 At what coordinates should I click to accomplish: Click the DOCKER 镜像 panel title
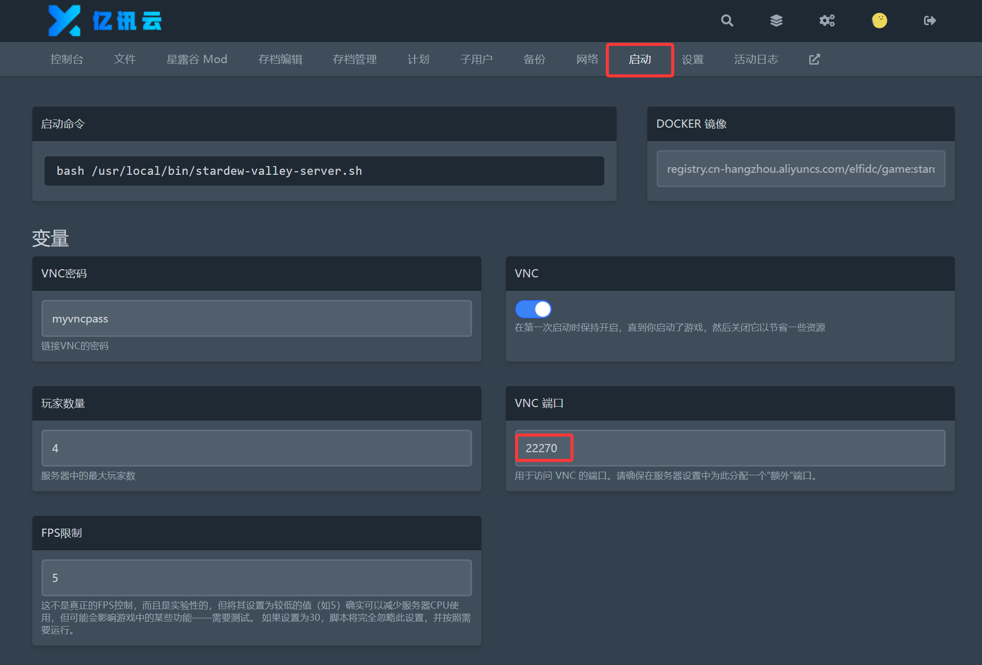[x=691, y=124]
